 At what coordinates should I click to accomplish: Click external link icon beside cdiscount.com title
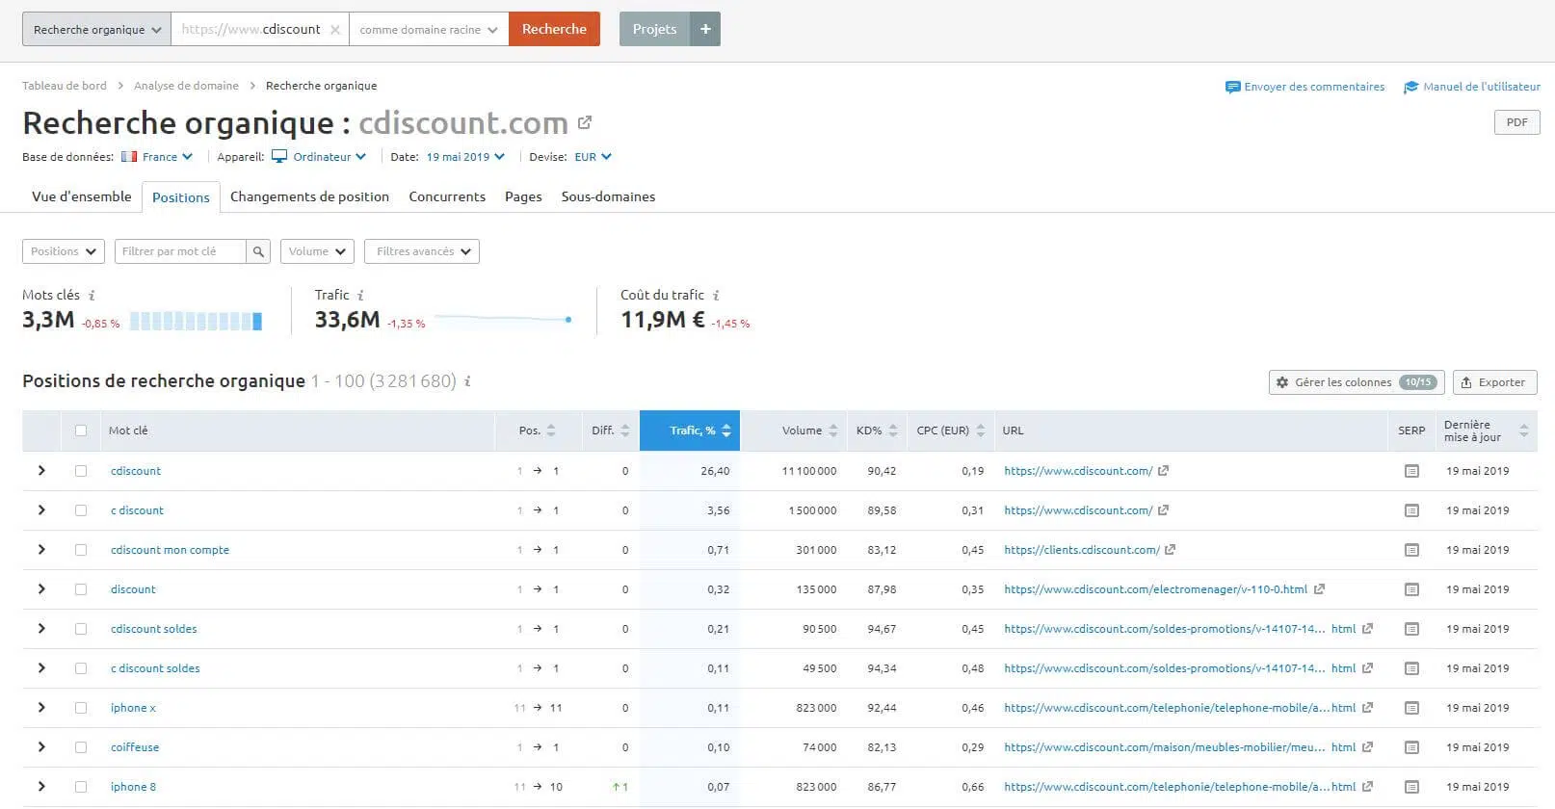click(x=585, y=123)
